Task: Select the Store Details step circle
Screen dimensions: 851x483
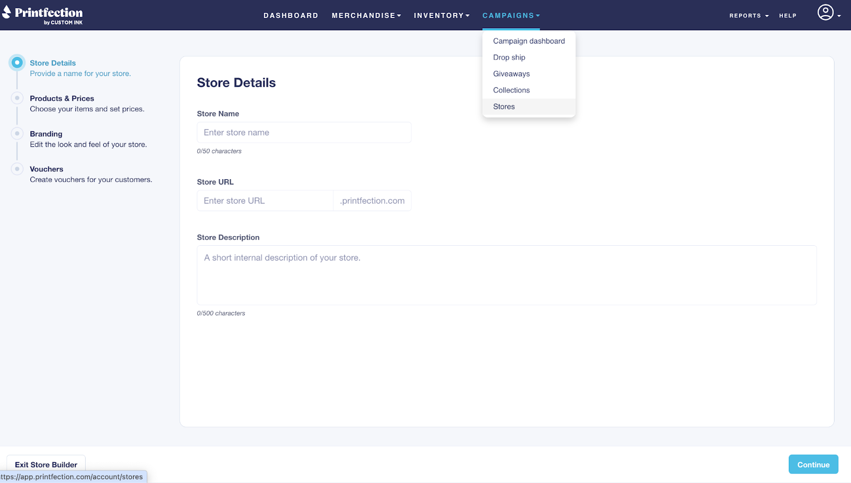Action: pyautogui.click(x=17, y=63)
